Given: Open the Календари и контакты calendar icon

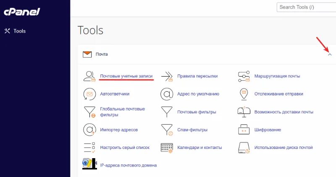Looking at the screenshot, I should pyautogui.click(x=167, y=148).
